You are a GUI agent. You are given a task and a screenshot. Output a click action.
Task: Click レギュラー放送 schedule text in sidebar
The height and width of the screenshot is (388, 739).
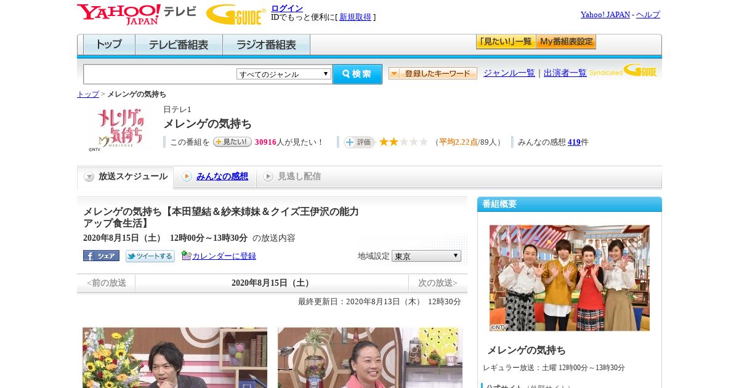554,368
